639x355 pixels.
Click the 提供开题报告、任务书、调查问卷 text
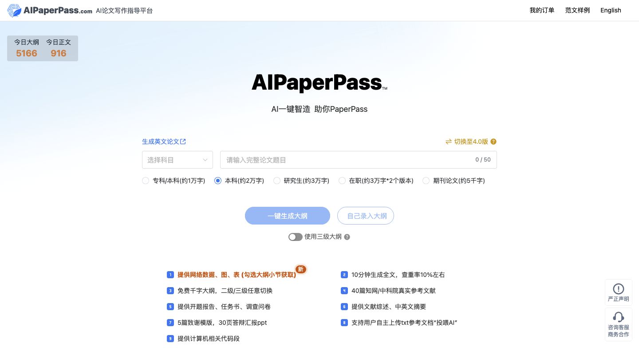coord(224,307)
